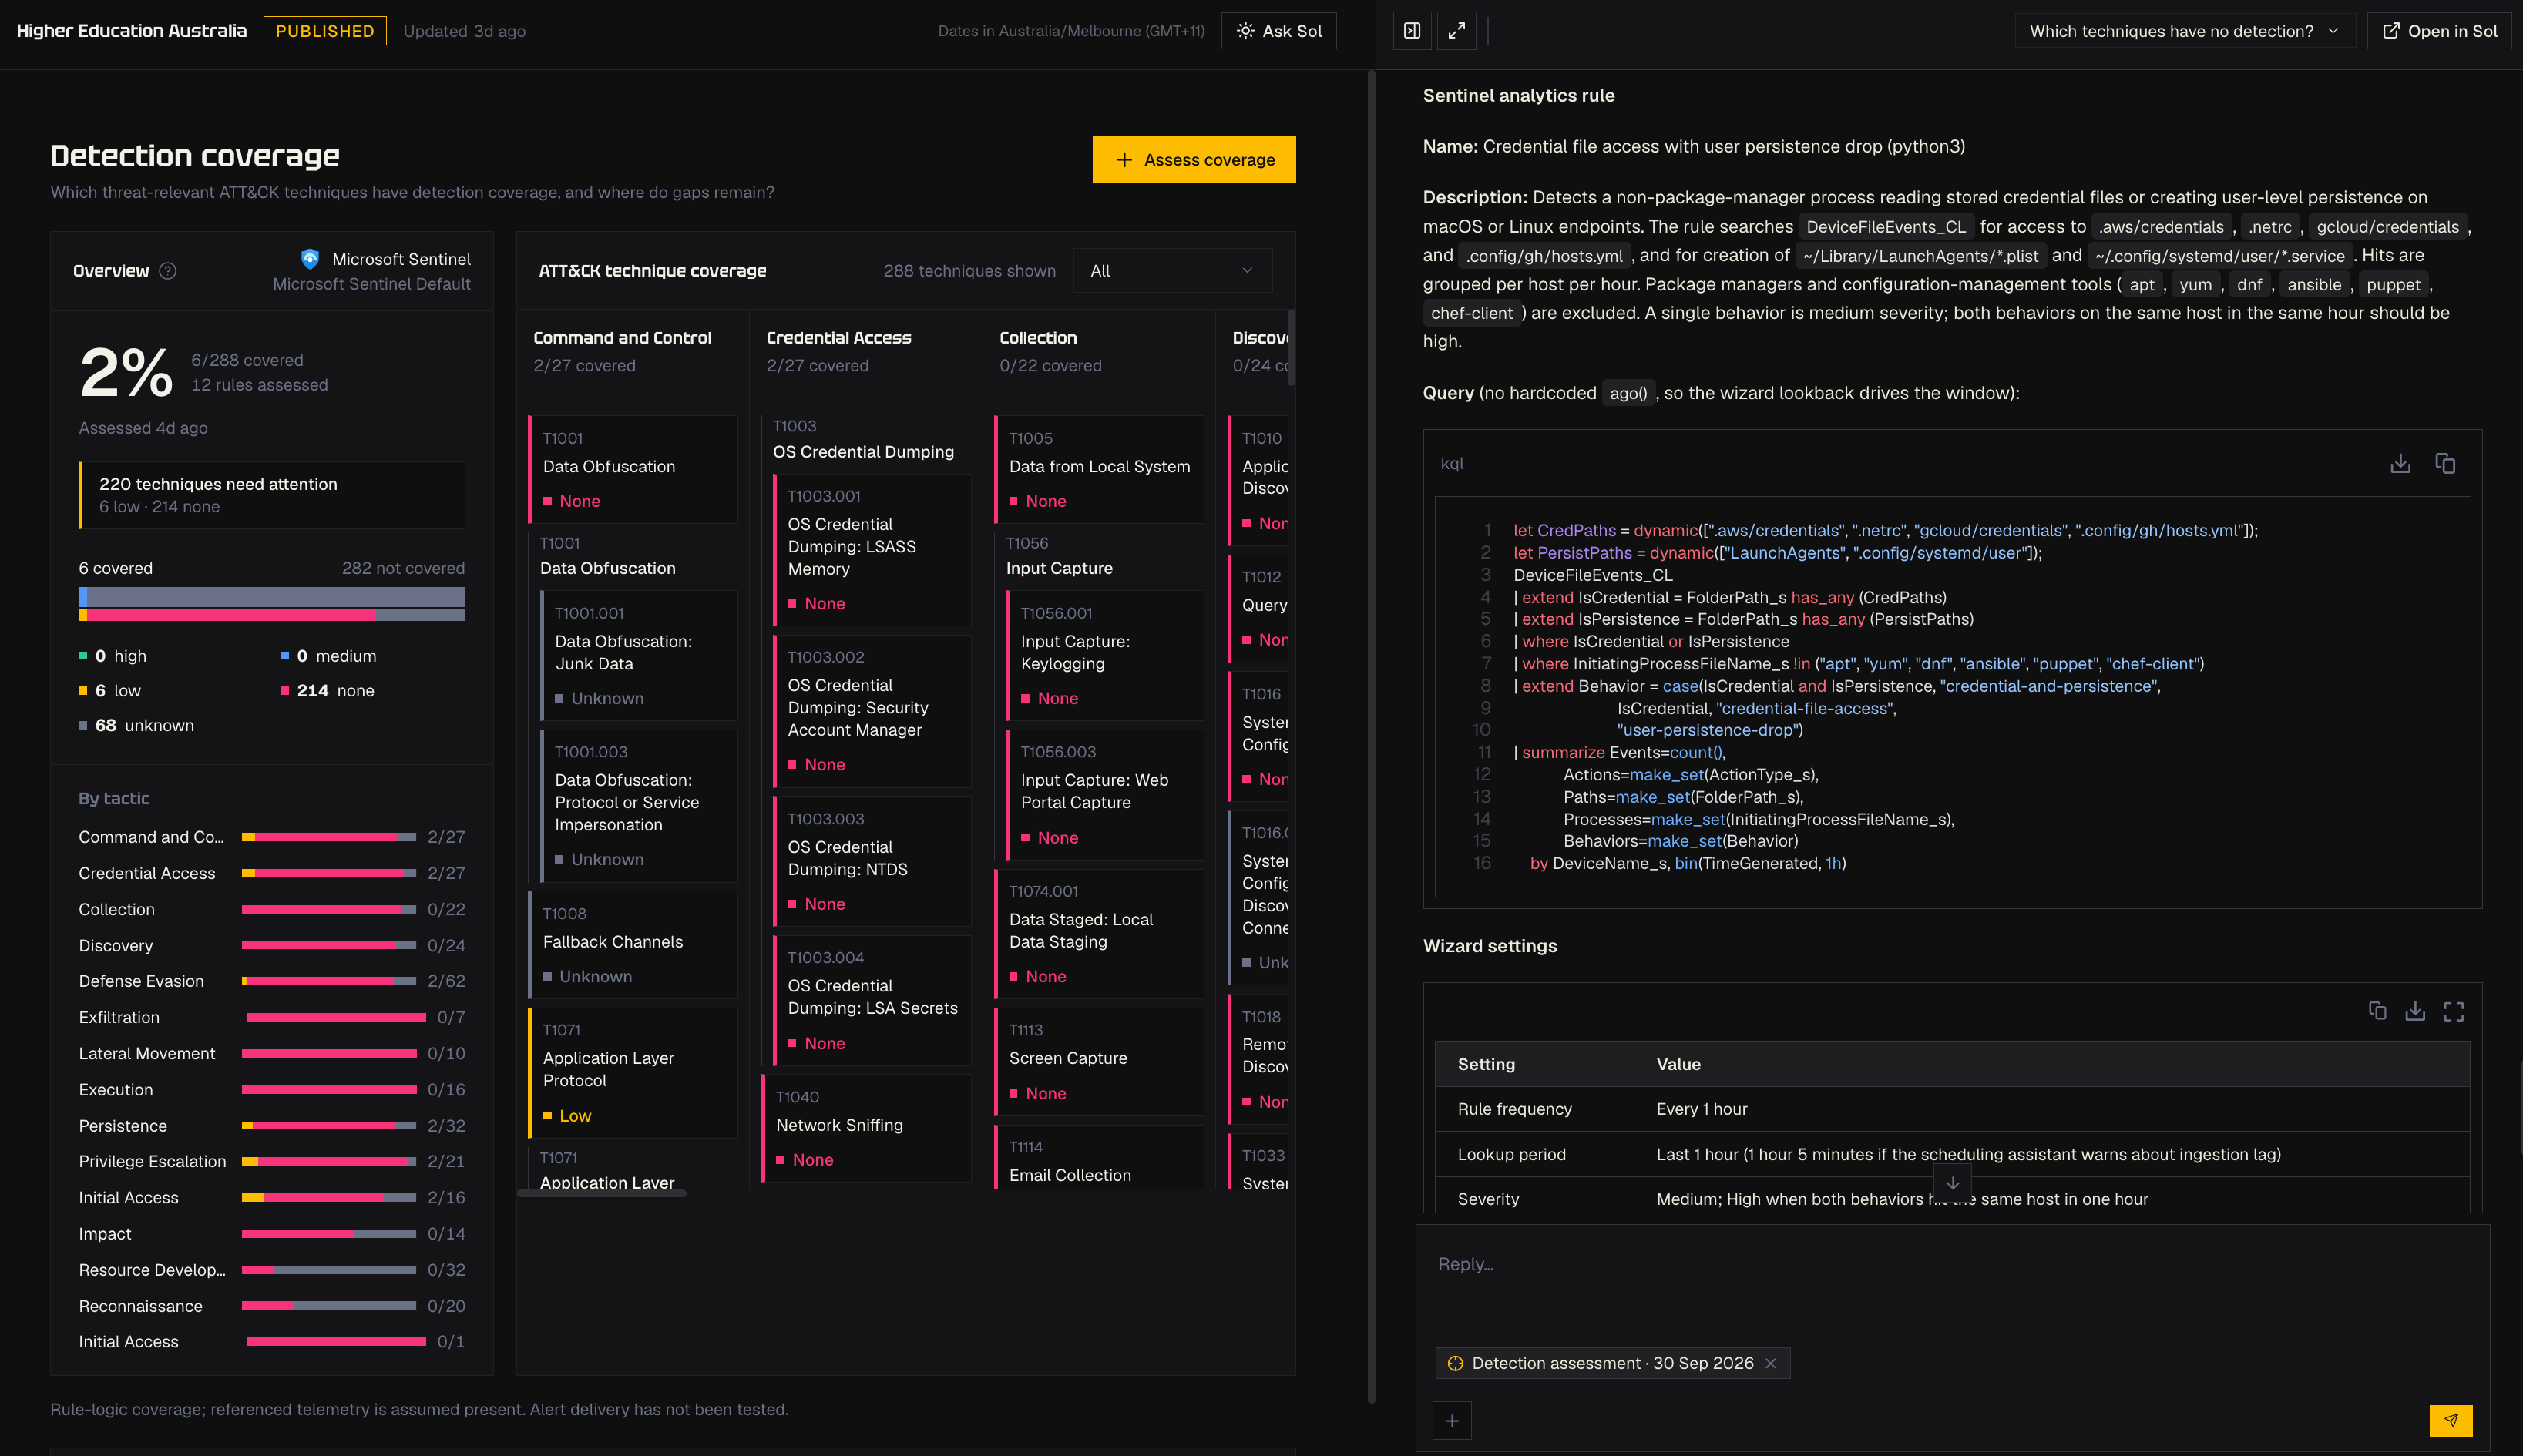Toggle the side panel layout icon

coord(1412,31)
